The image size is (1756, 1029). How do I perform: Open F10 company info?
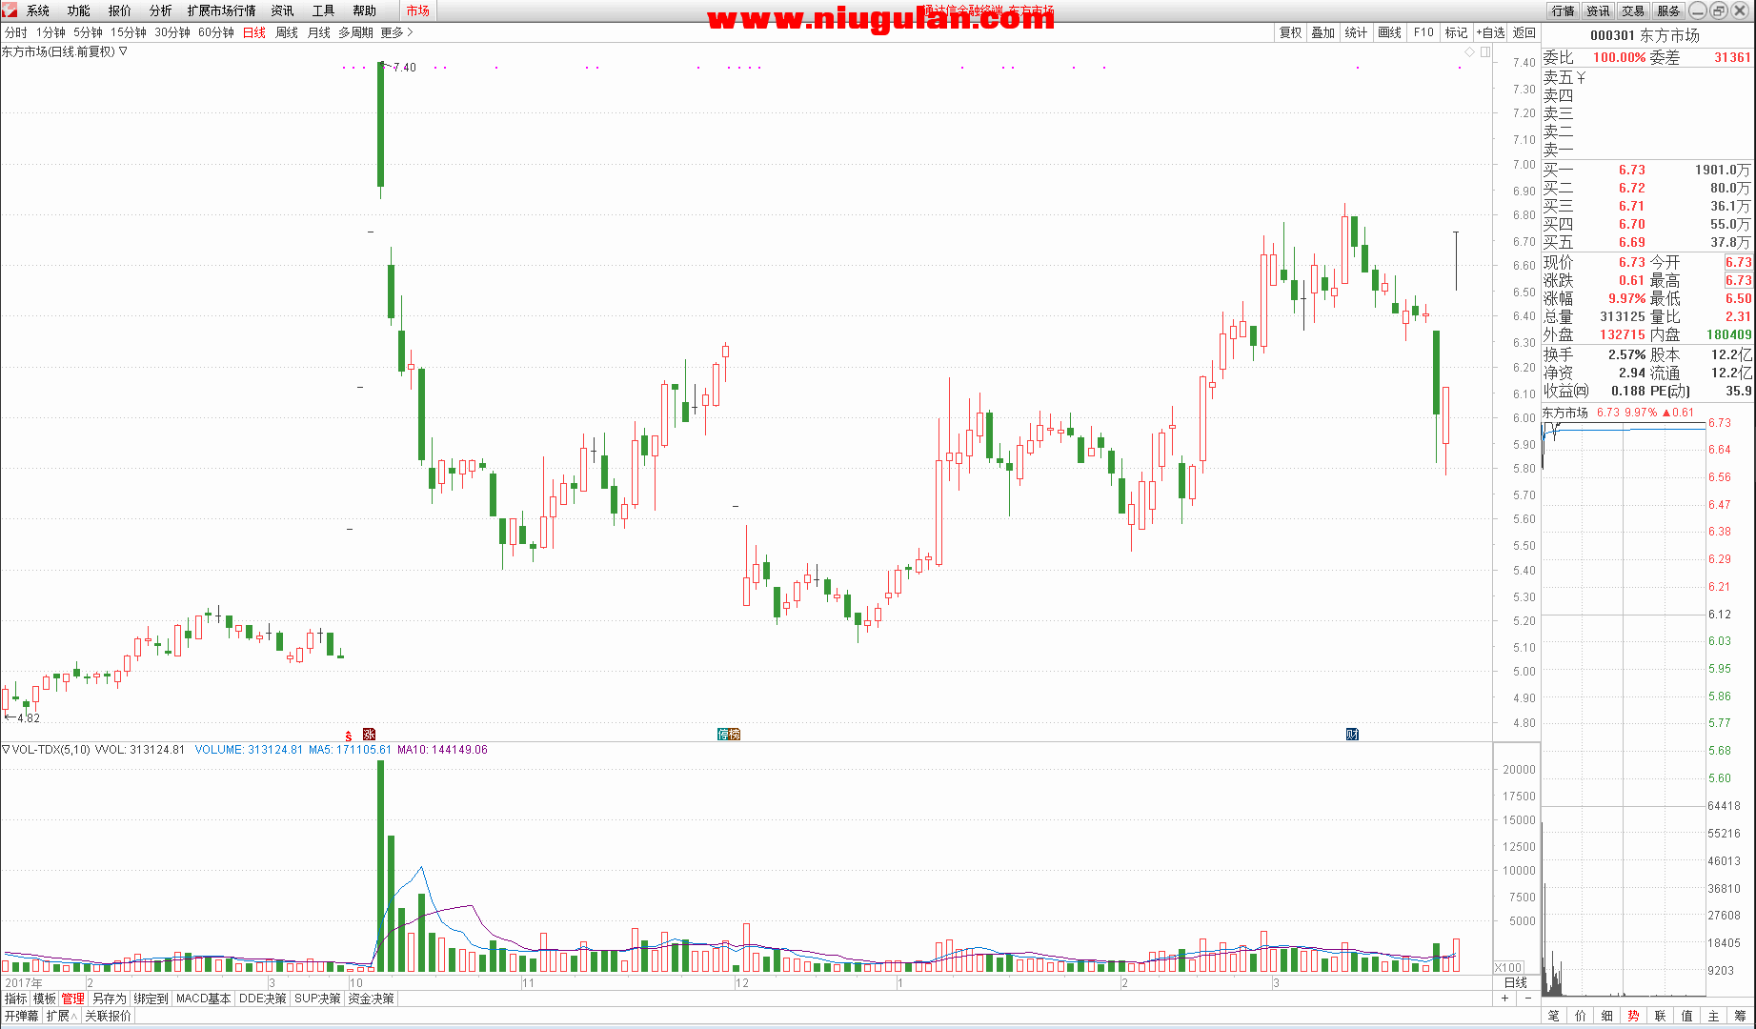tap(1423, 32)
